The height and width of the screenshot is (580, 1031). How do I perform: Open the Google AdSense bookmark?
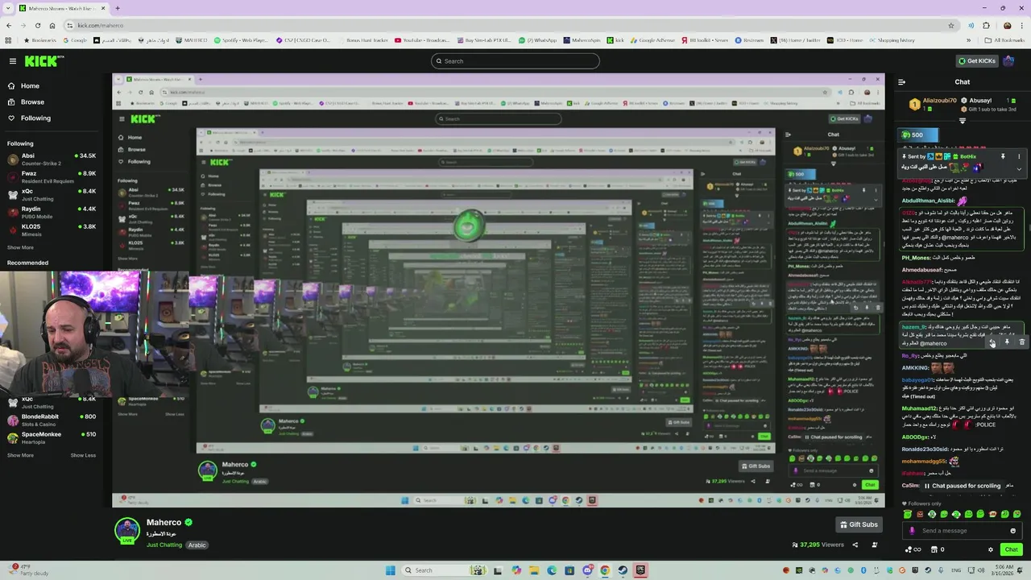tap(652, 40)
